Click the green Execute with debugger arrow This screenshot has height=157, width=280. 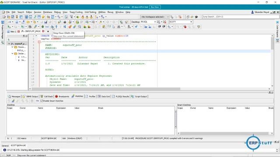[x=9, y=27]
